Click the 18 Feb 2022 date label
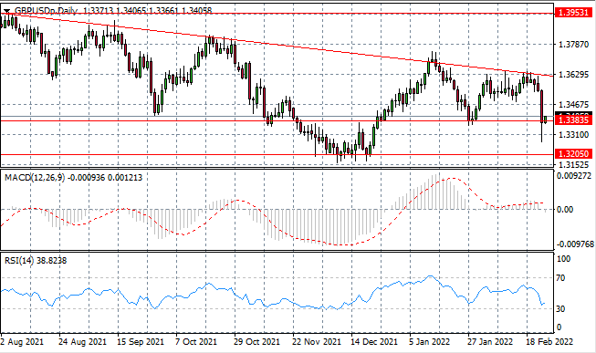Screen dimensions: 596x353 pos(549,342)
